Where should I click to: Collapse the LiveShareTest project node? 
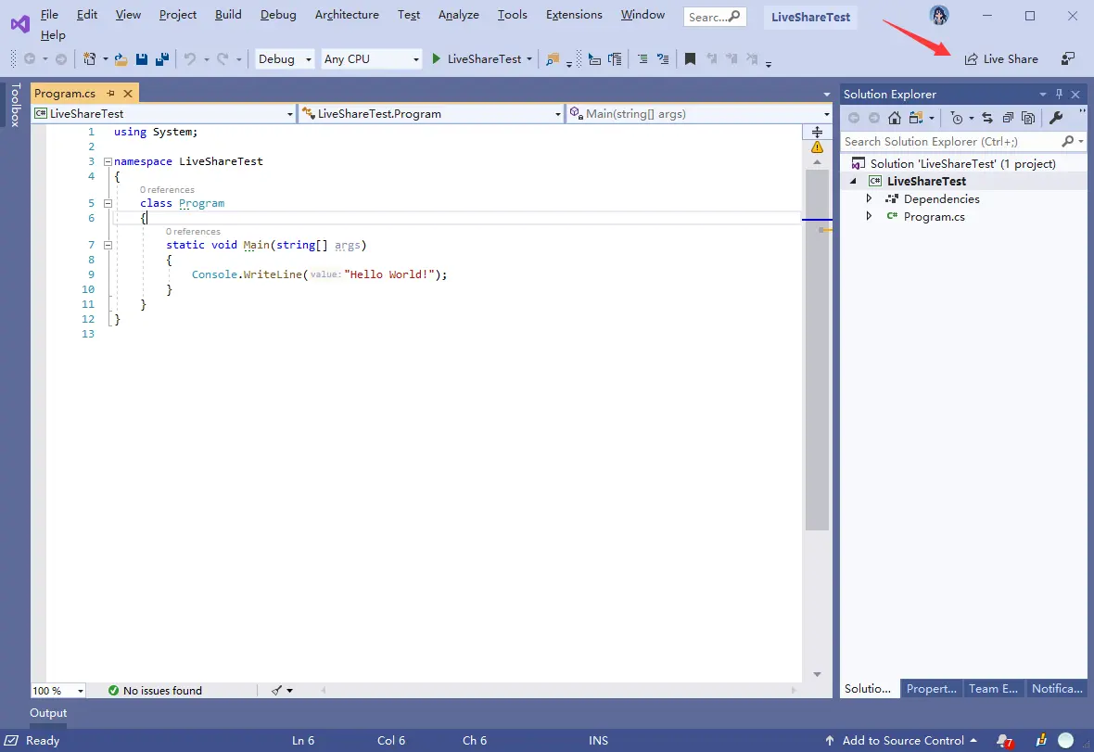coord(853,182)
